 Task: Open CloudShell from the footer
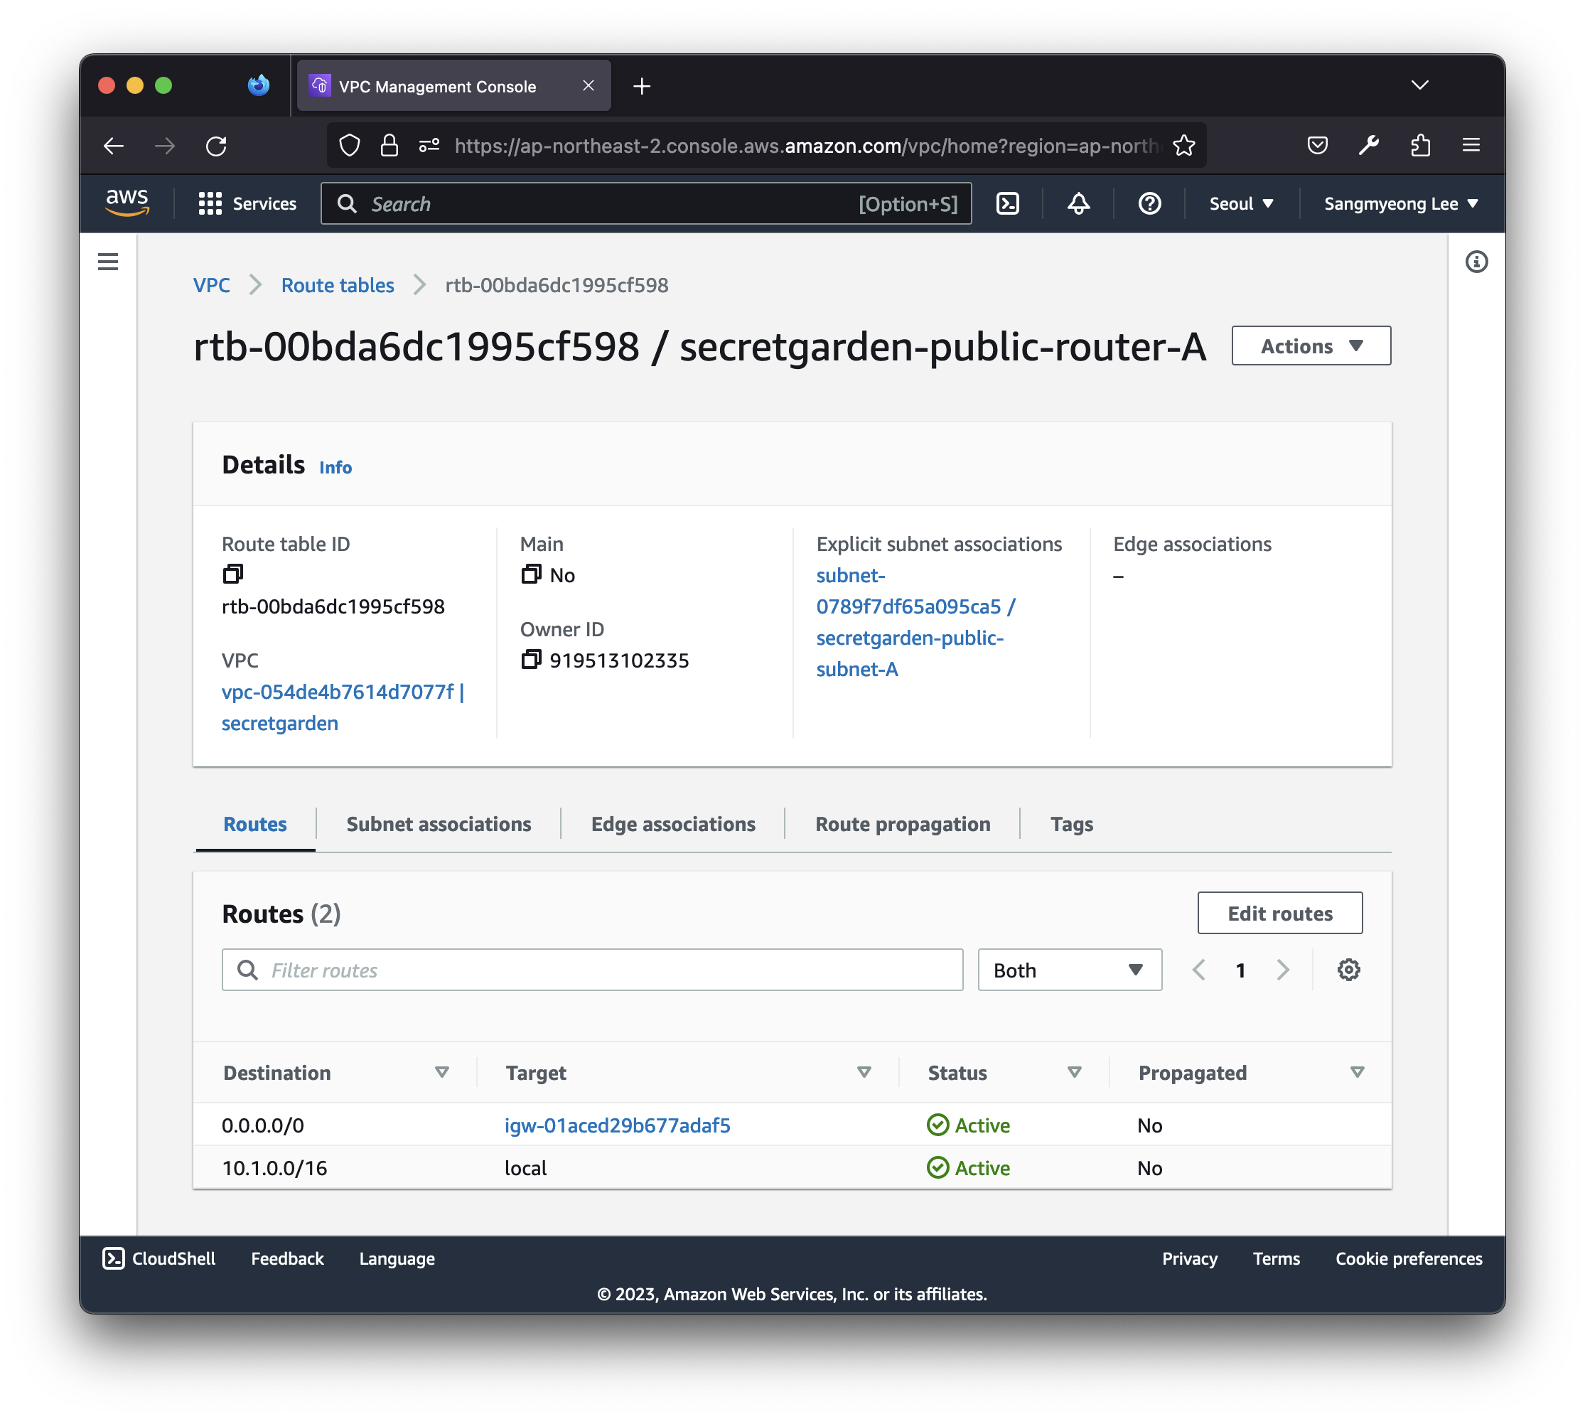[x=159, y=1258]
